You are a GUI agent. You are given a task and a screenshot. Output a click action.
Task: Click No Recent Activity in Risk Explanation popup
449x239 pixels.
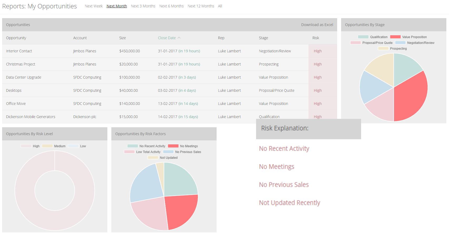pos(284,149)
